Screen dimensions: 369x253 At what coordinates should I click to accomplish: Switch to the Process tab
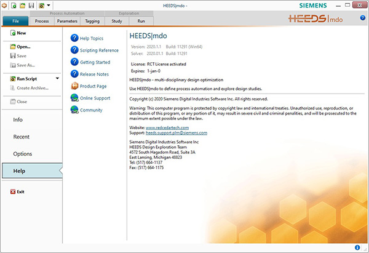click(42, 21)
